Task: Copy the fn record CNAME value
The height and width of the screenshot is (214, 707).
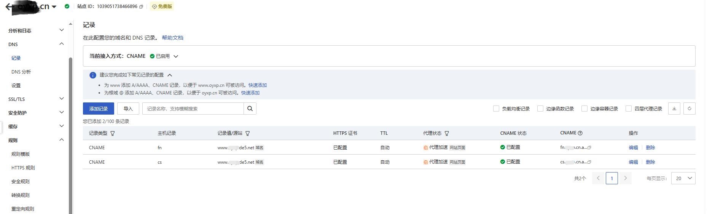Action: pos(589,147)
